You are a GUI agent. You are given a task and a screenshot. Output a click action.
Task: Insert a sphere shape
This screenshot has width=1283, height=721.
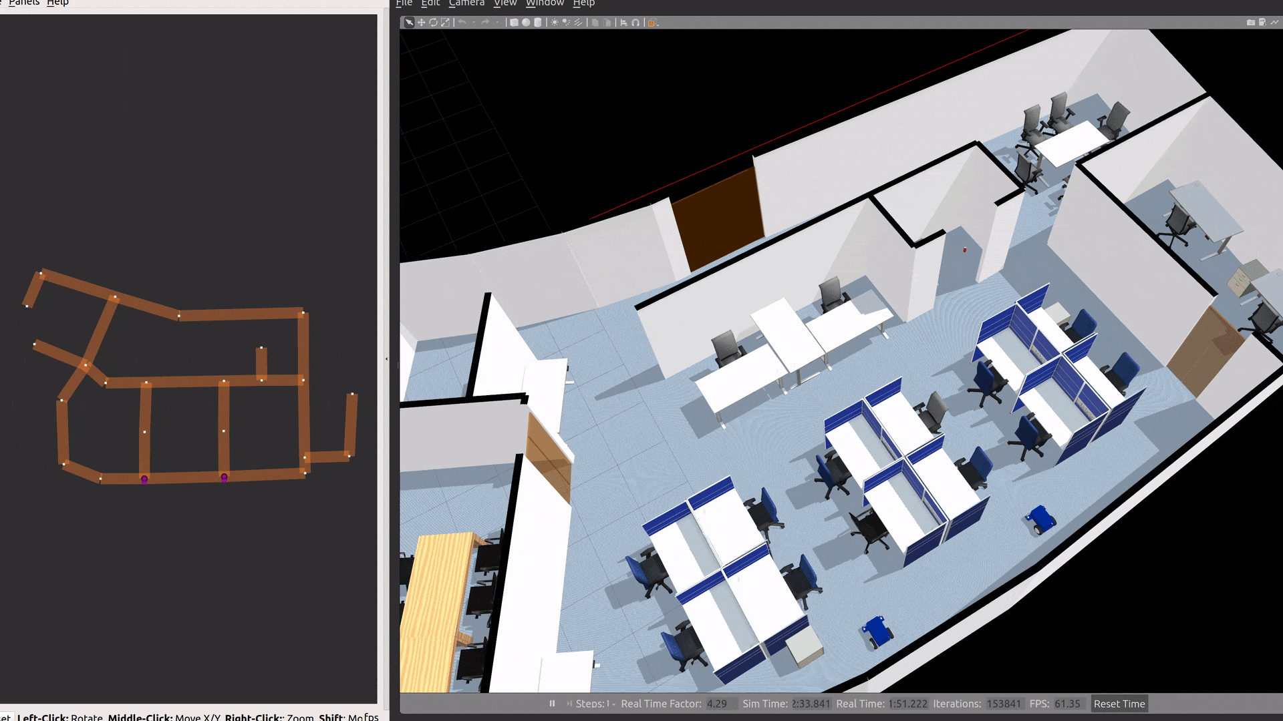(526, 23)
